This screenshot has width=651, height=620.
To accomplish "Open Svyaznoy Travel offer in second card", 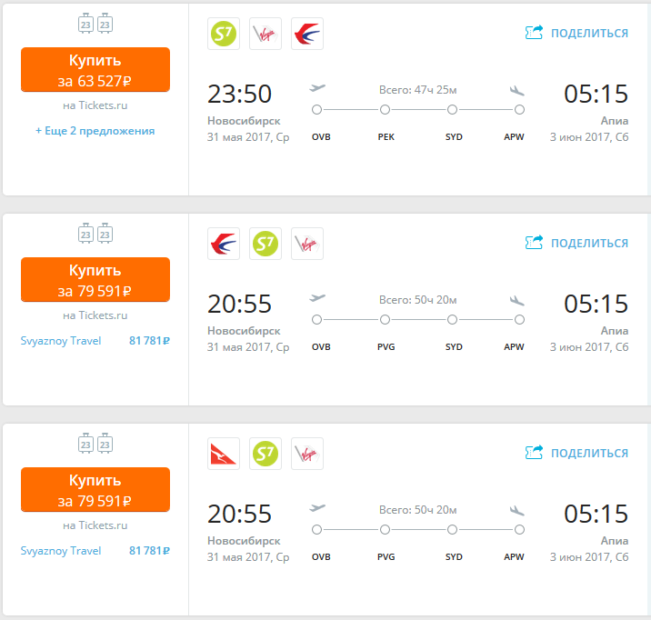I will (x=61, y=341).
